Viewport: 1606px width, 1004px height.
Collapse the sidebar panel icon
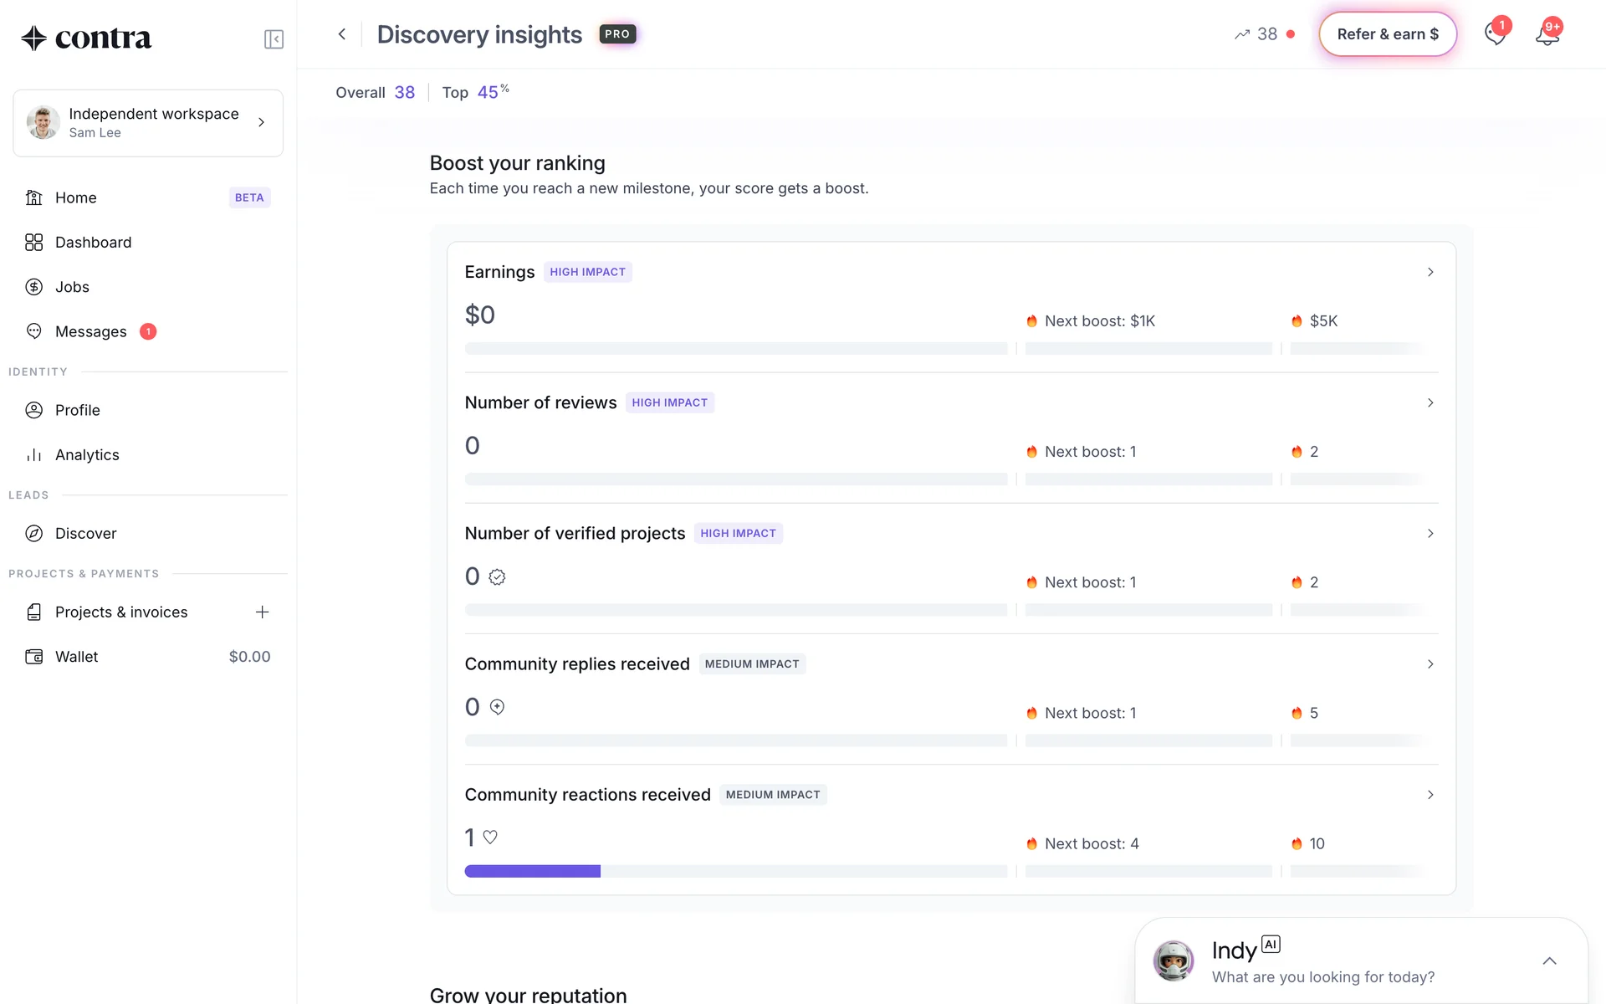(274, 39)
